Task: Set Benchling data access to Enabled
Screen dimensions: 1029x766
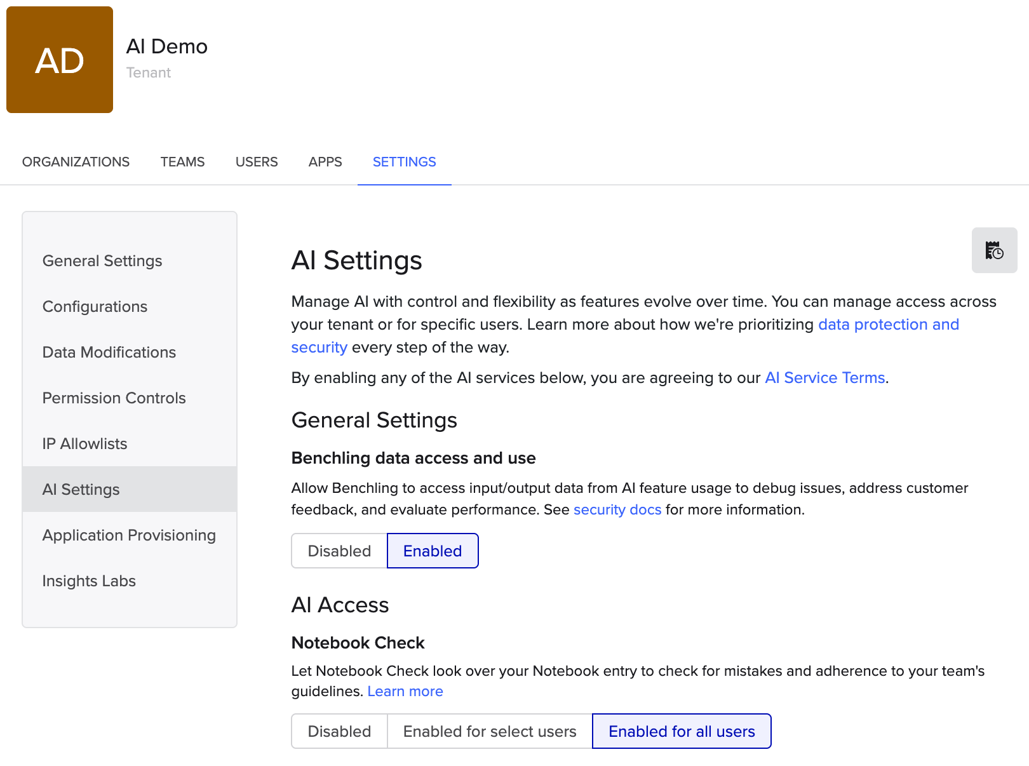Action: click(x=433, y=551)
